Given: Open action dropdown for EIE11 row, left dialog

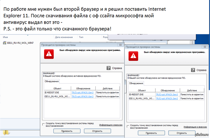Looking at the screenshot, I should coord(107,96).
